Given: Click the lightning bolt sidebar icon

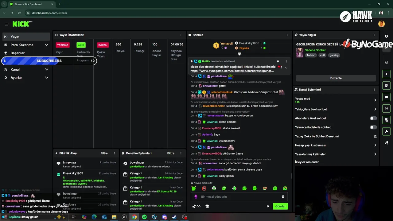Looking at the screenshot, I should click(x=386, y=74).
